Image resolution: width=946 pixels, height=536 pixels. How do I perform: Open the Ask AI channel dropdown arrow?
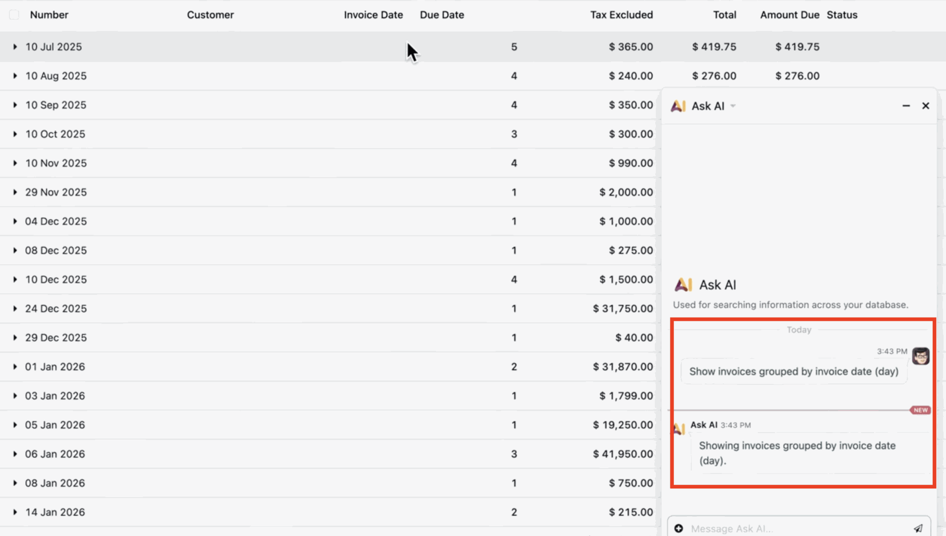pyautogui.click(x=733, y=106)
